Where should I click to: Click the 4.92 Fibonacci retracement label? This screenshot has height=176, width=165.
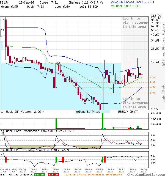point(152,82)
